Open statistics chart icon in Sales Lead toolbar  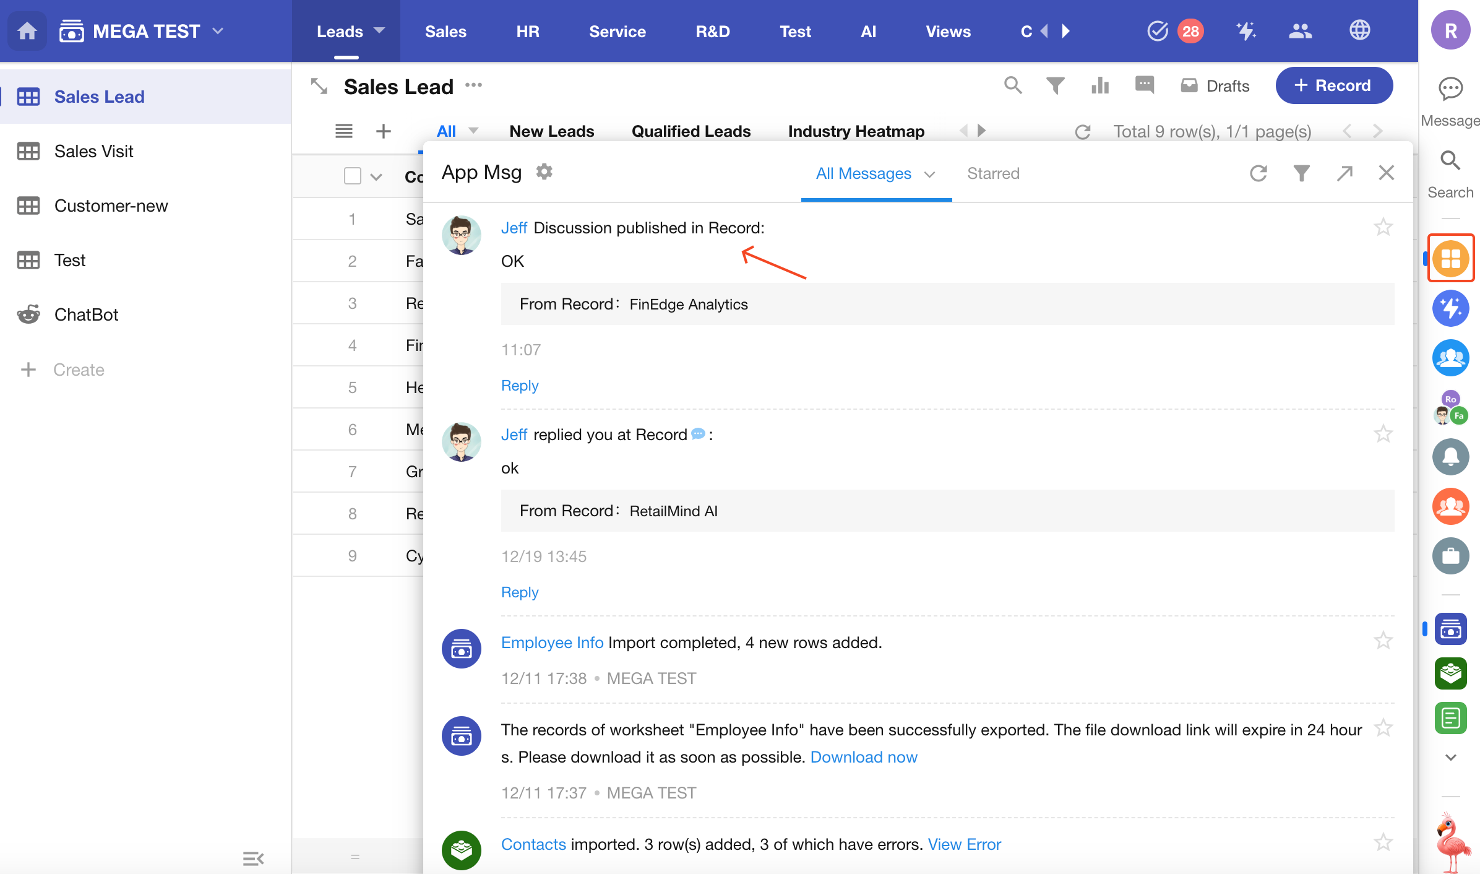point(1100,85)
